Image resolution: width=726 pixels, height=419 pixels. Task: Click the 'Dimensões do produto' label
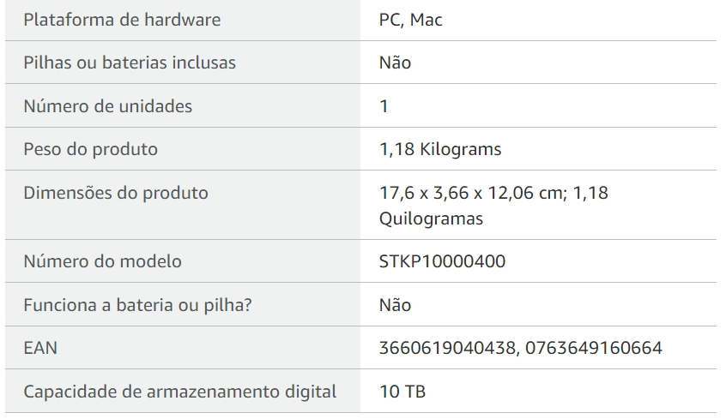tap(116, 193)
